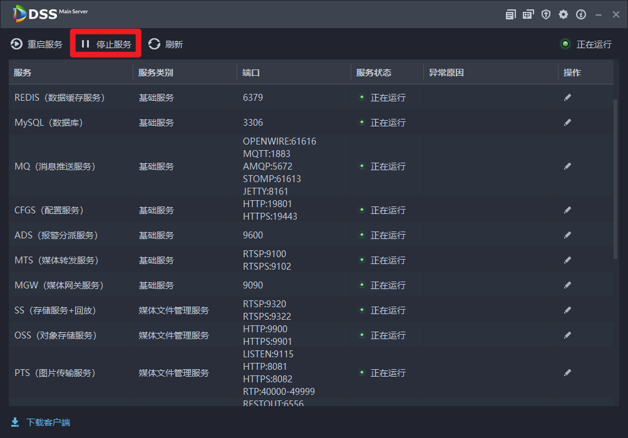Edit the REDIS service with pencil icon
Image resolution: width=628 pixels, height=438 pixels.
click(x=567, y=98)
